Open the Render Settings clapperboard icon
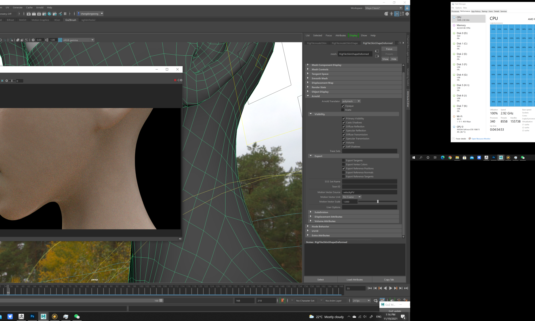 44,14
